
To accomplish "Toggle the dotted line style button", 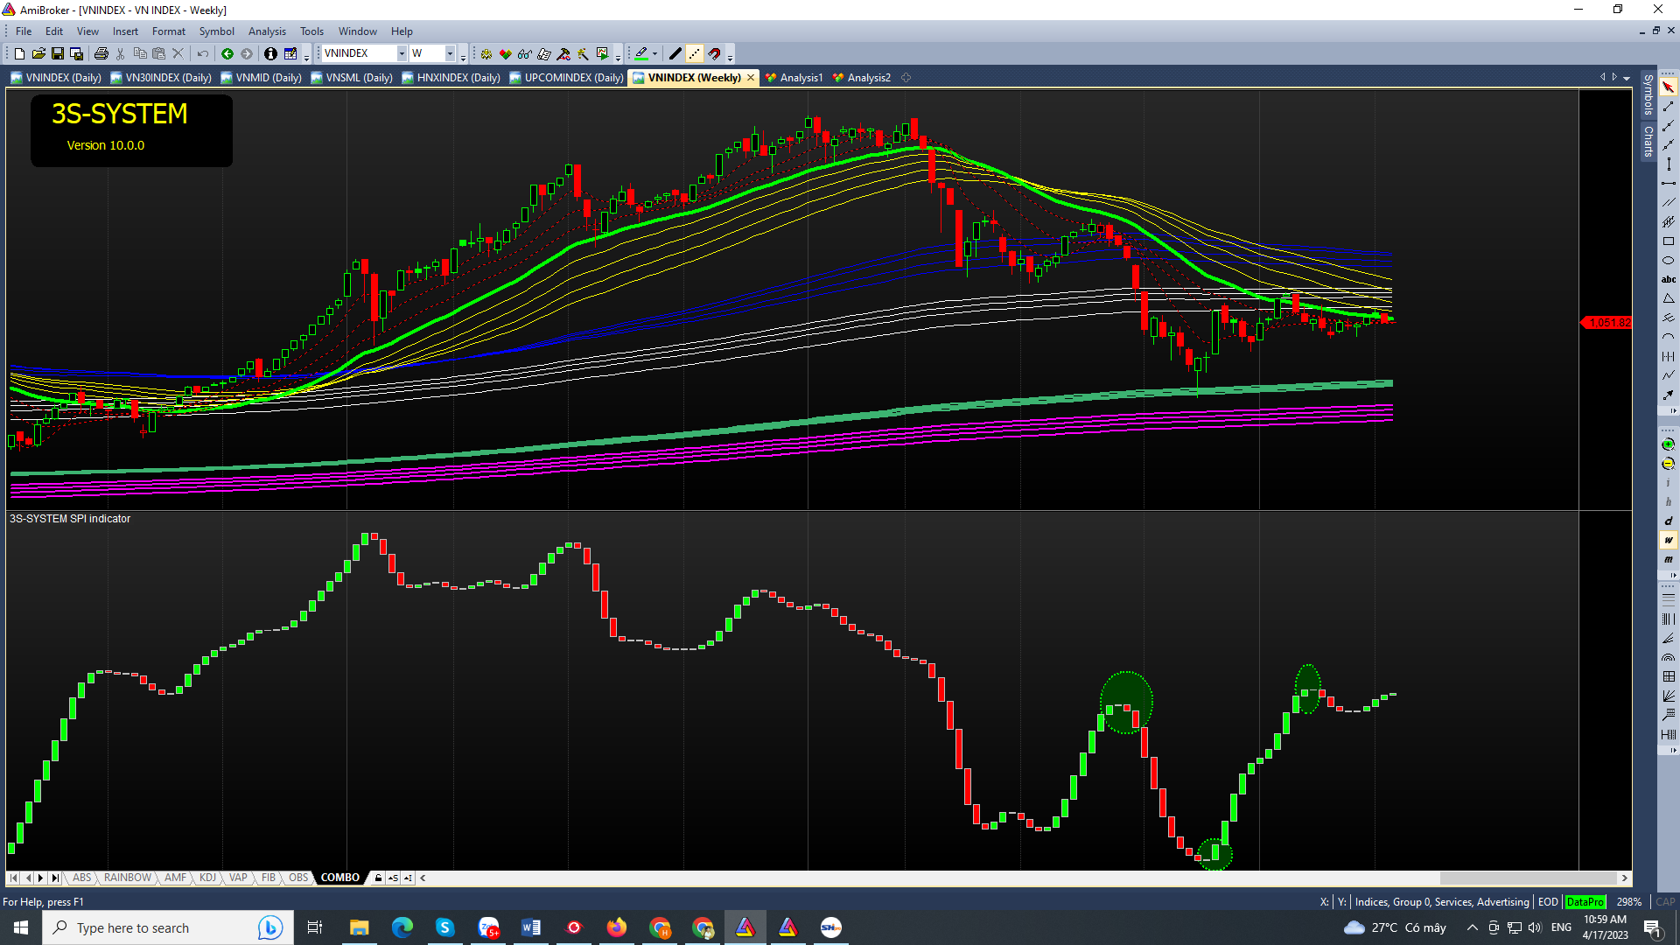I will point(695,54).
